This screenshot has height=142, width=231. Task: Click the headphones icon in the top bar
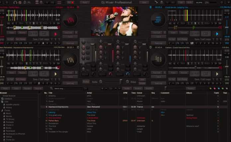coord(15,2)
